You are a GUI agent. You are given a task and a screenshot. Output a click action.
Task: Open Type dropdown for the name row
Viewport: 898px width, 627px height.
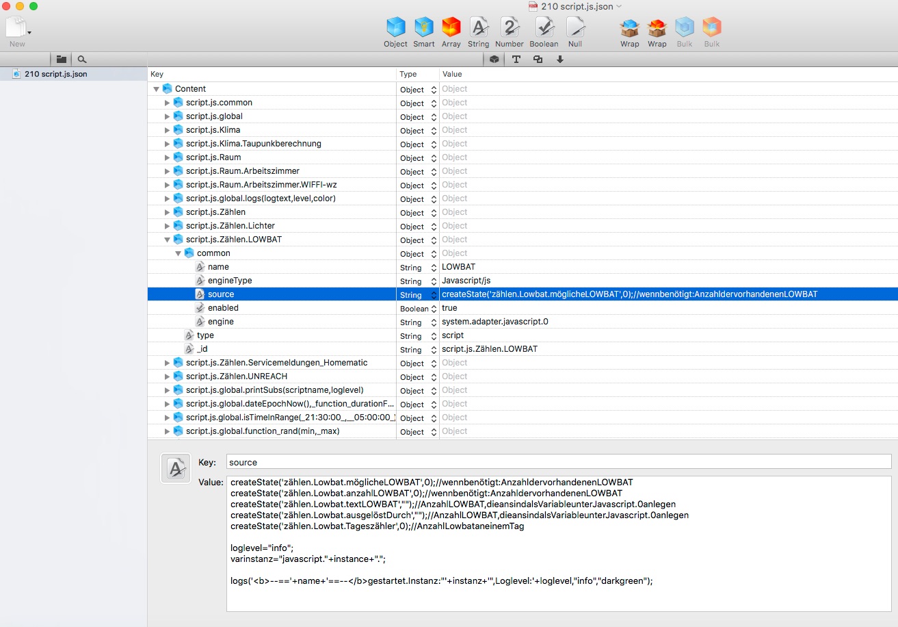pos(433,268)
